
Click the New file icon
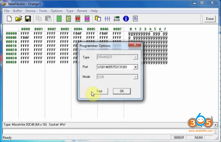tap(9, 19)
